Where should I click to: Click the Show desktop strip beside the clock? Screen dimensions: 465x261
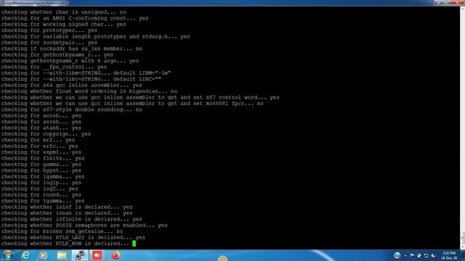(x=463, y=255)
